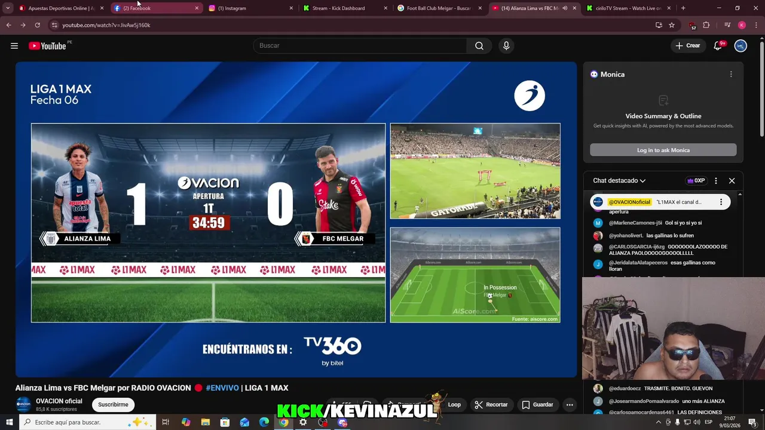
Task: Start voice search with the microphone
Action: (506, 46)
